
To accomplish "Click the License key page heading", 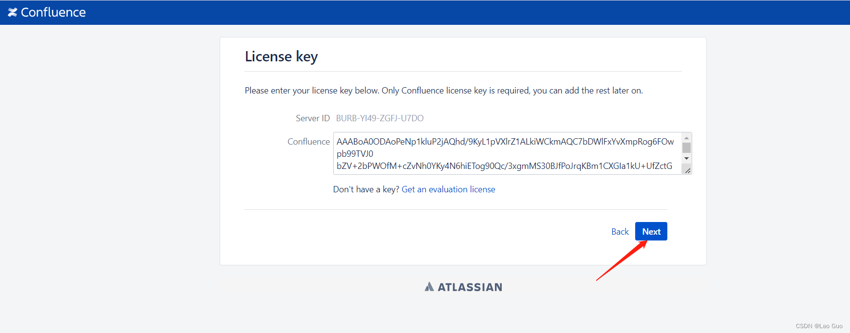I will pyautogui.click(x=281, y=56).
